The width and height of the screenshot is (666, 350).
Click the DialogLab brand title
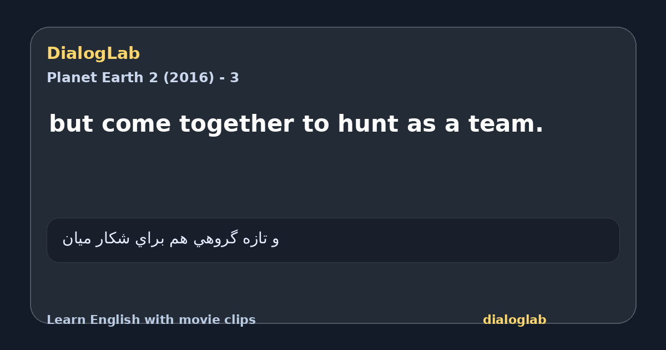tap(93, 53)
